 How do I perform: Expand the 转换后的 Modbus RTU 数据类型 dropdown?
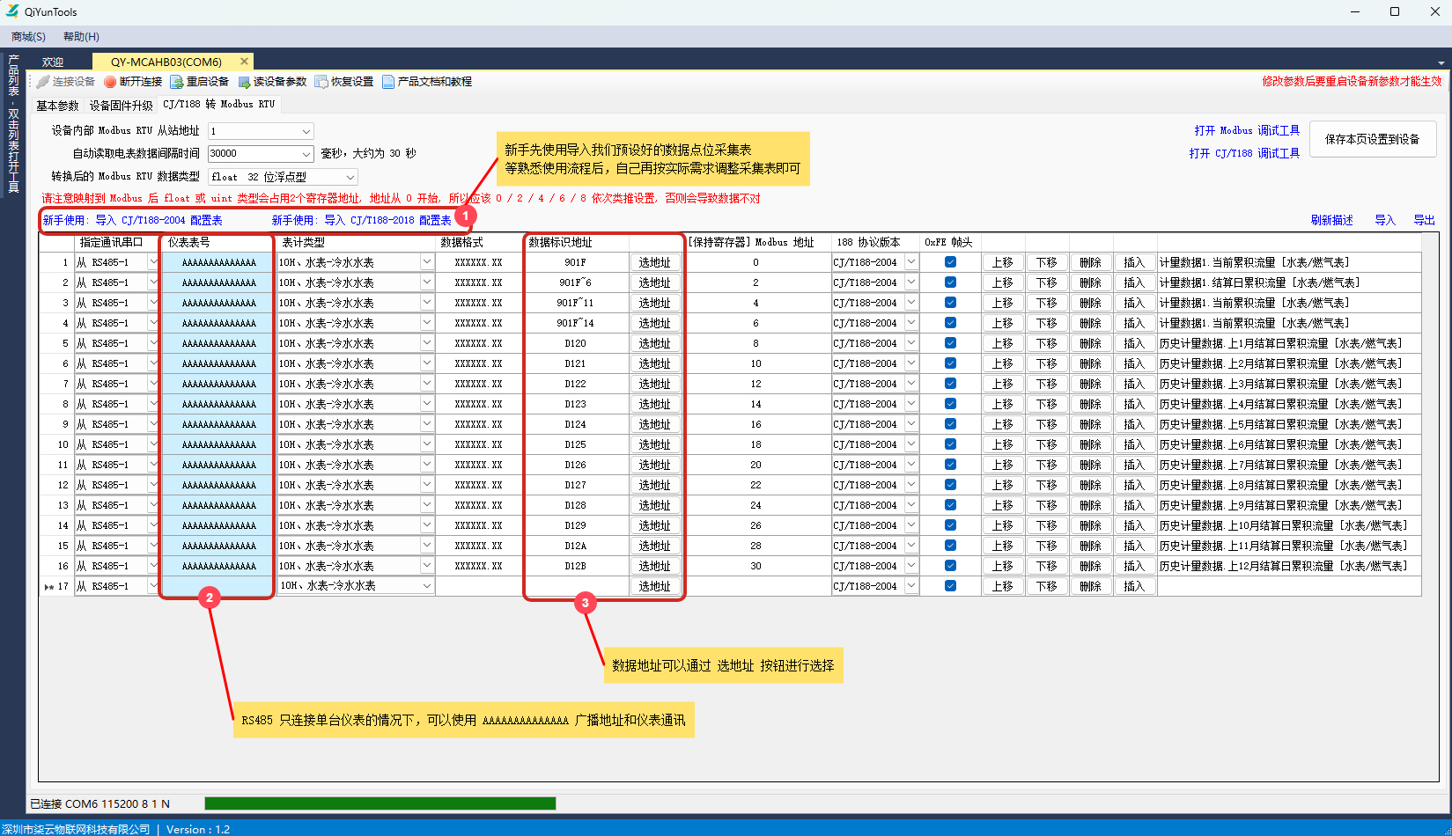tap(349, 176)
